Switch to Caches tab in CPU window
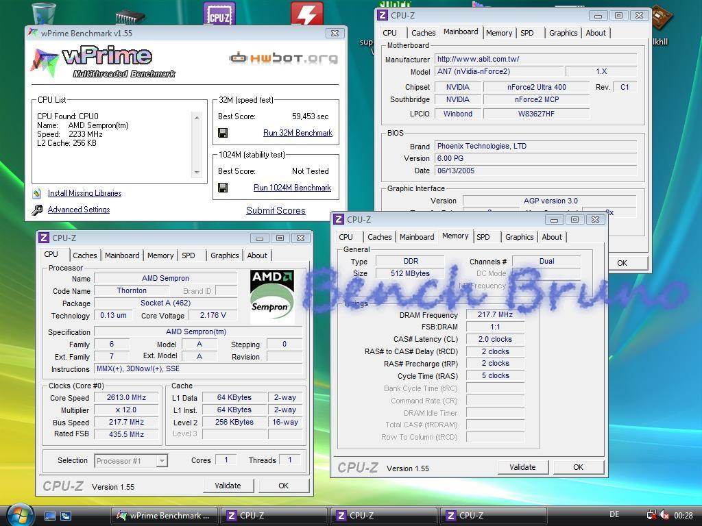The width and height of the screenshot is (702, 526). click(84, 255)
